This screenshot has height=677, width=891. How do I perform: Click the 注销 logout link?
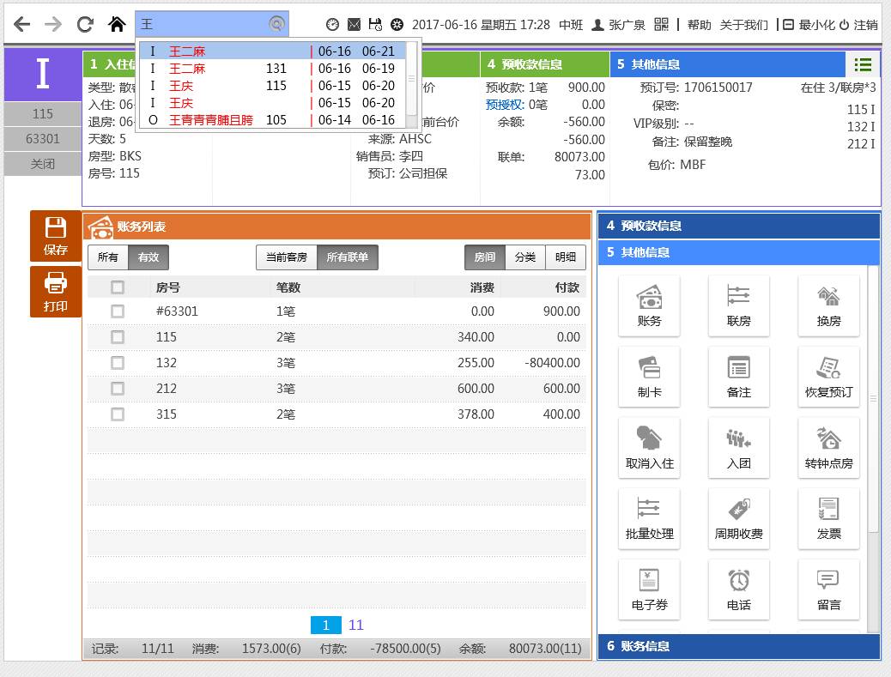point(864,25)
